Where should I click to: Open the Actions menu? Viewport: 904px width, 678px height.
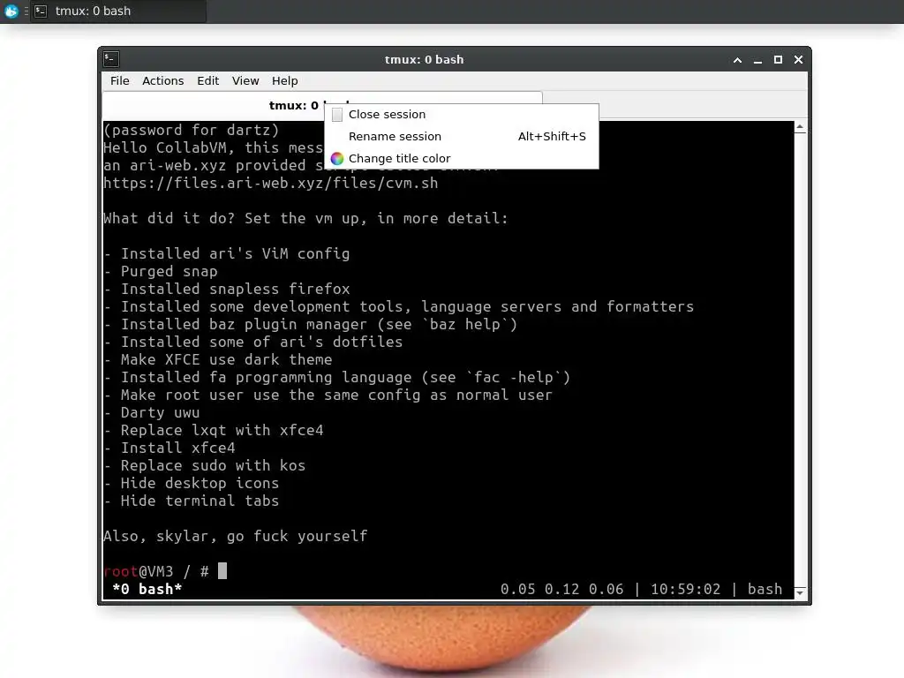pos(162,80)
